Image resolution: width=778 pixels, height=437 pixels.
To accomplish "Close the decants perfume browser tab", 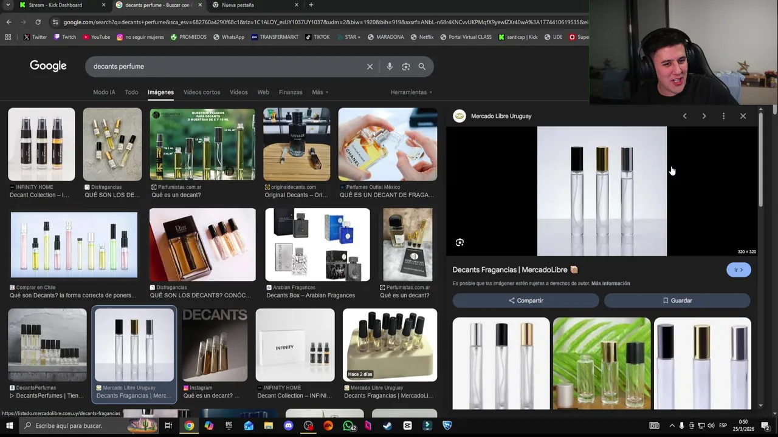I will coord(200,5).
